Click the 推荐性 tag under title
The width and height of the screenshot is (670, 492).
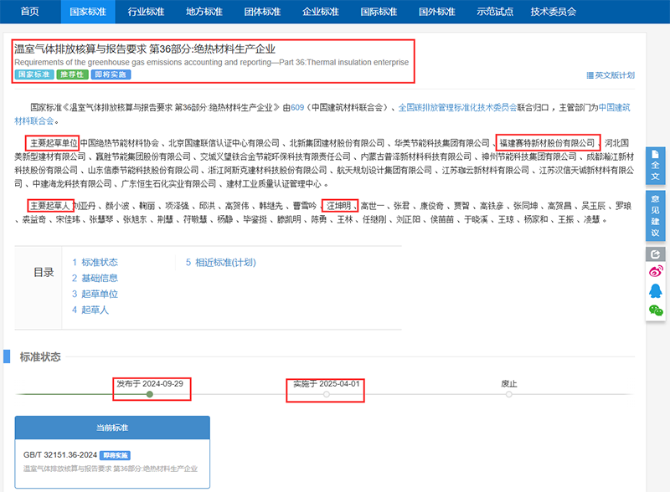73,75
